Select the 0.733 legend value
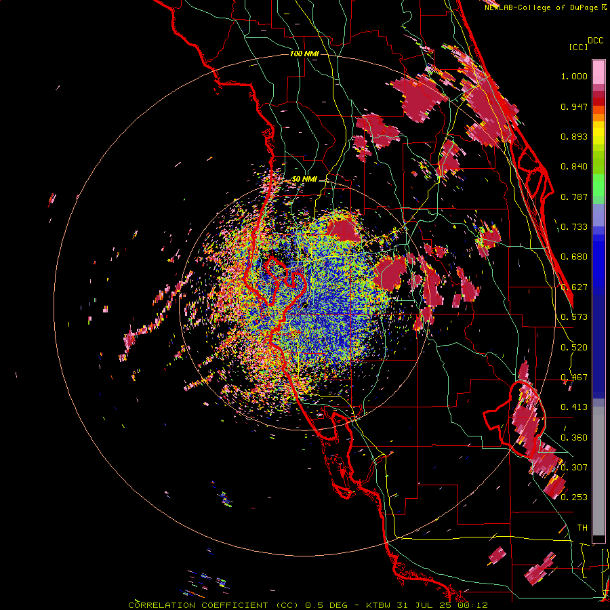The width and height of the screenshot is (610, 610). pyautogui.click(x=574, y=227)
